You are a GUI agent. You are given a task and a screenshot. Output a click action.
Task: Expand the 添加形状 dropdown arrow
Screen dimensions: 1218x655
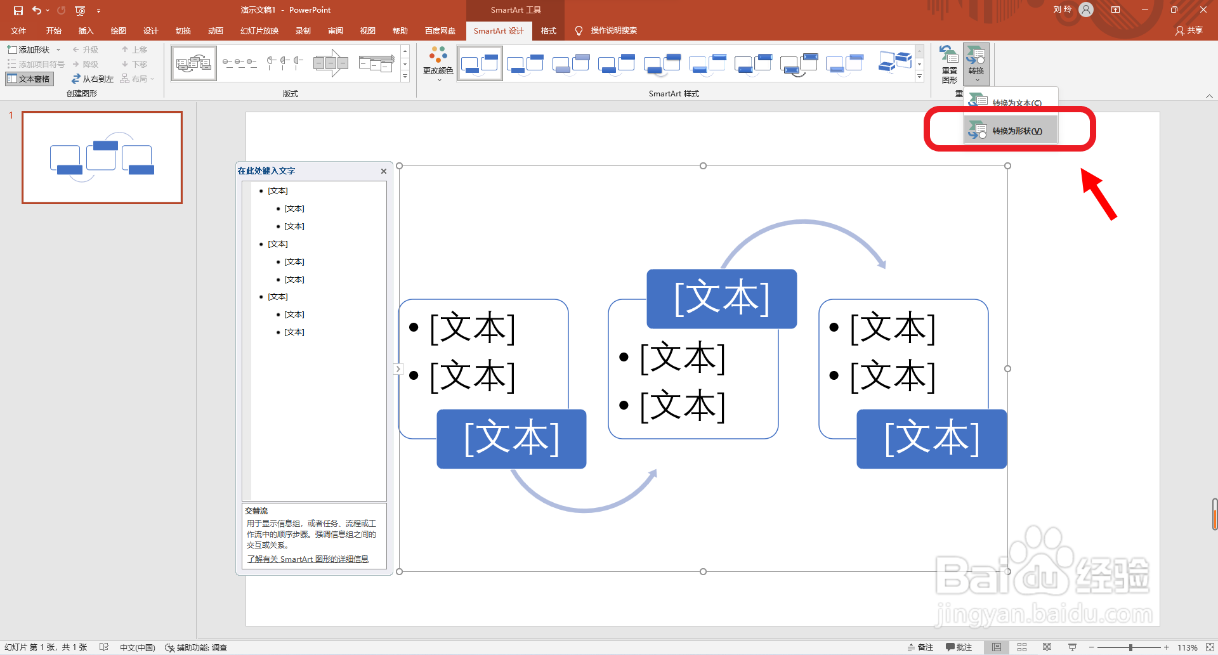58,49
